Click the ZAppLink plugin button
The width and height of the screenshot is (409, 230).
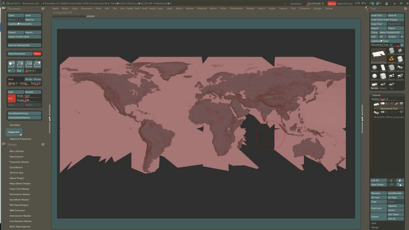(14, 132)
